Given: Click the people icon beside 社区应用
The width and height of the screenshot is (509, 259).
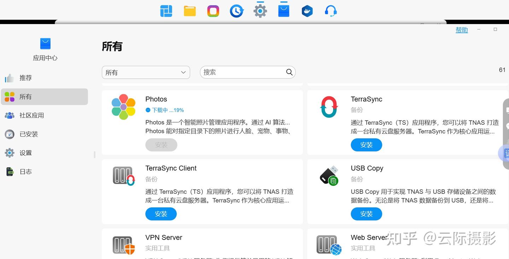Looking at the screenshot, I should point(10,116).
